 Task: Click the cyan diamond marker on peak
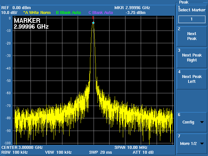click(x=93, y=23)
